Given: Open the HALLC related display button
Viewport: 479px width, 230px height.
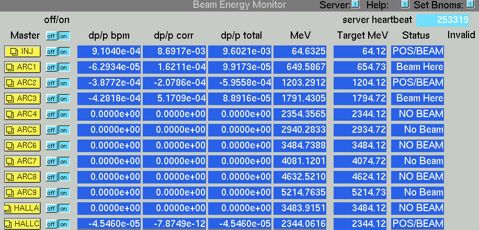Looking at the screenshot, I should pyautogui.click(x=22, y=224).
